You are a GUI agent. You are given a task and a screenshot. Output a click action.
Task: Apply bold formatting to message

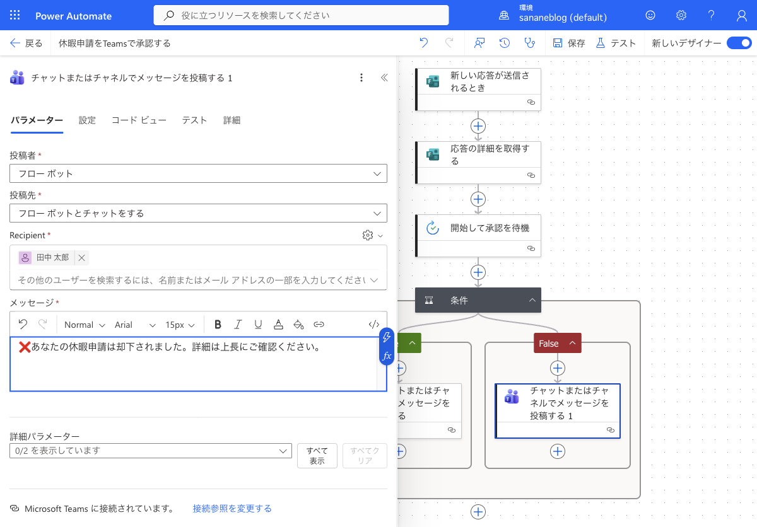[x=218, y=325]
